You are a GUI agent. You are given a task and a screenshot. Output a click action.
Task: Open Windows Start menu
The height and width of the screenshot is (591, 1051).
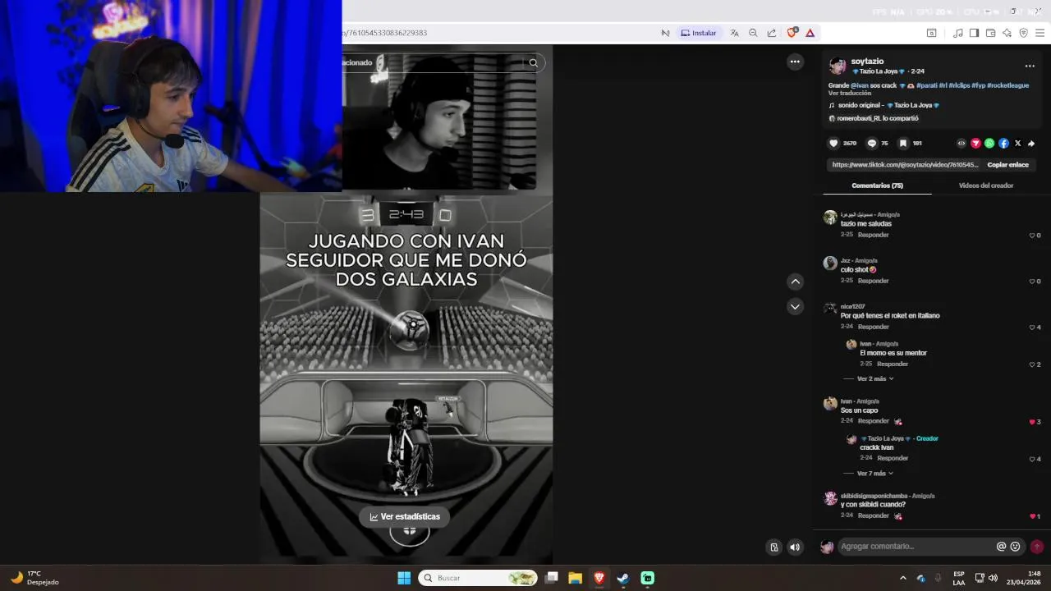[x=404, y=578]
